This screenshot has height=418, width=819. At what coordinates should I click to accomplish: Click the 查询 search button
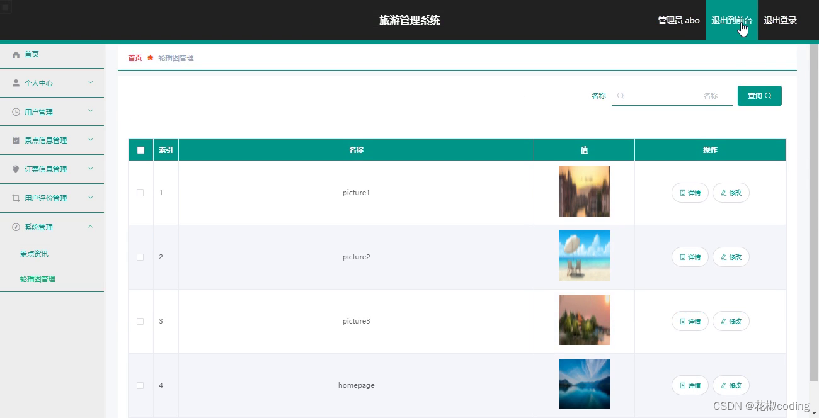click(760, 96)
